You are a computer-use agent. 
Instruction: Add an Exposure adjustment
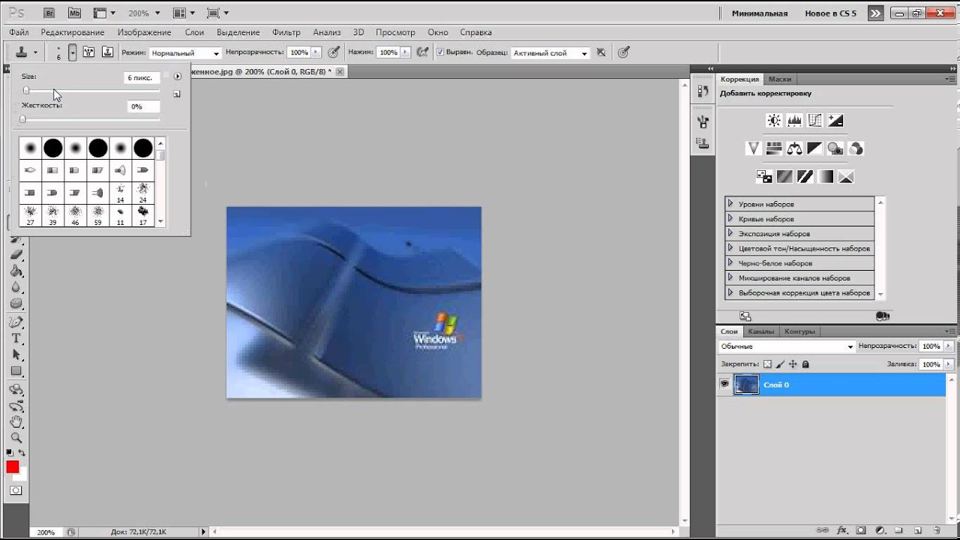tap(835, 121)
